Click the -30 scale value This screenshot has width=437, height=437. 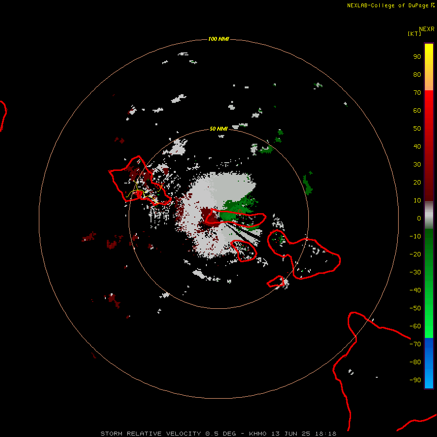click(x=415, y=272)
